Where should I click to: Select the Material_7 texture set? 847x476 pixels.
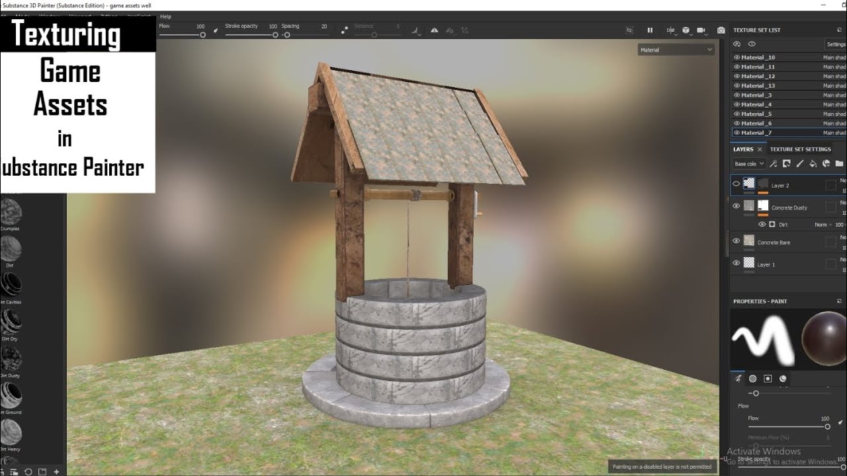coord(789,133)
